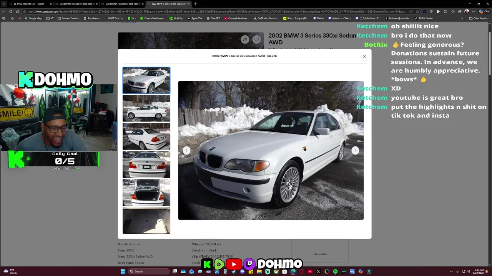
Task: Open the browser profile avatar
Action: pyautogui.click(x=466, y=11)
